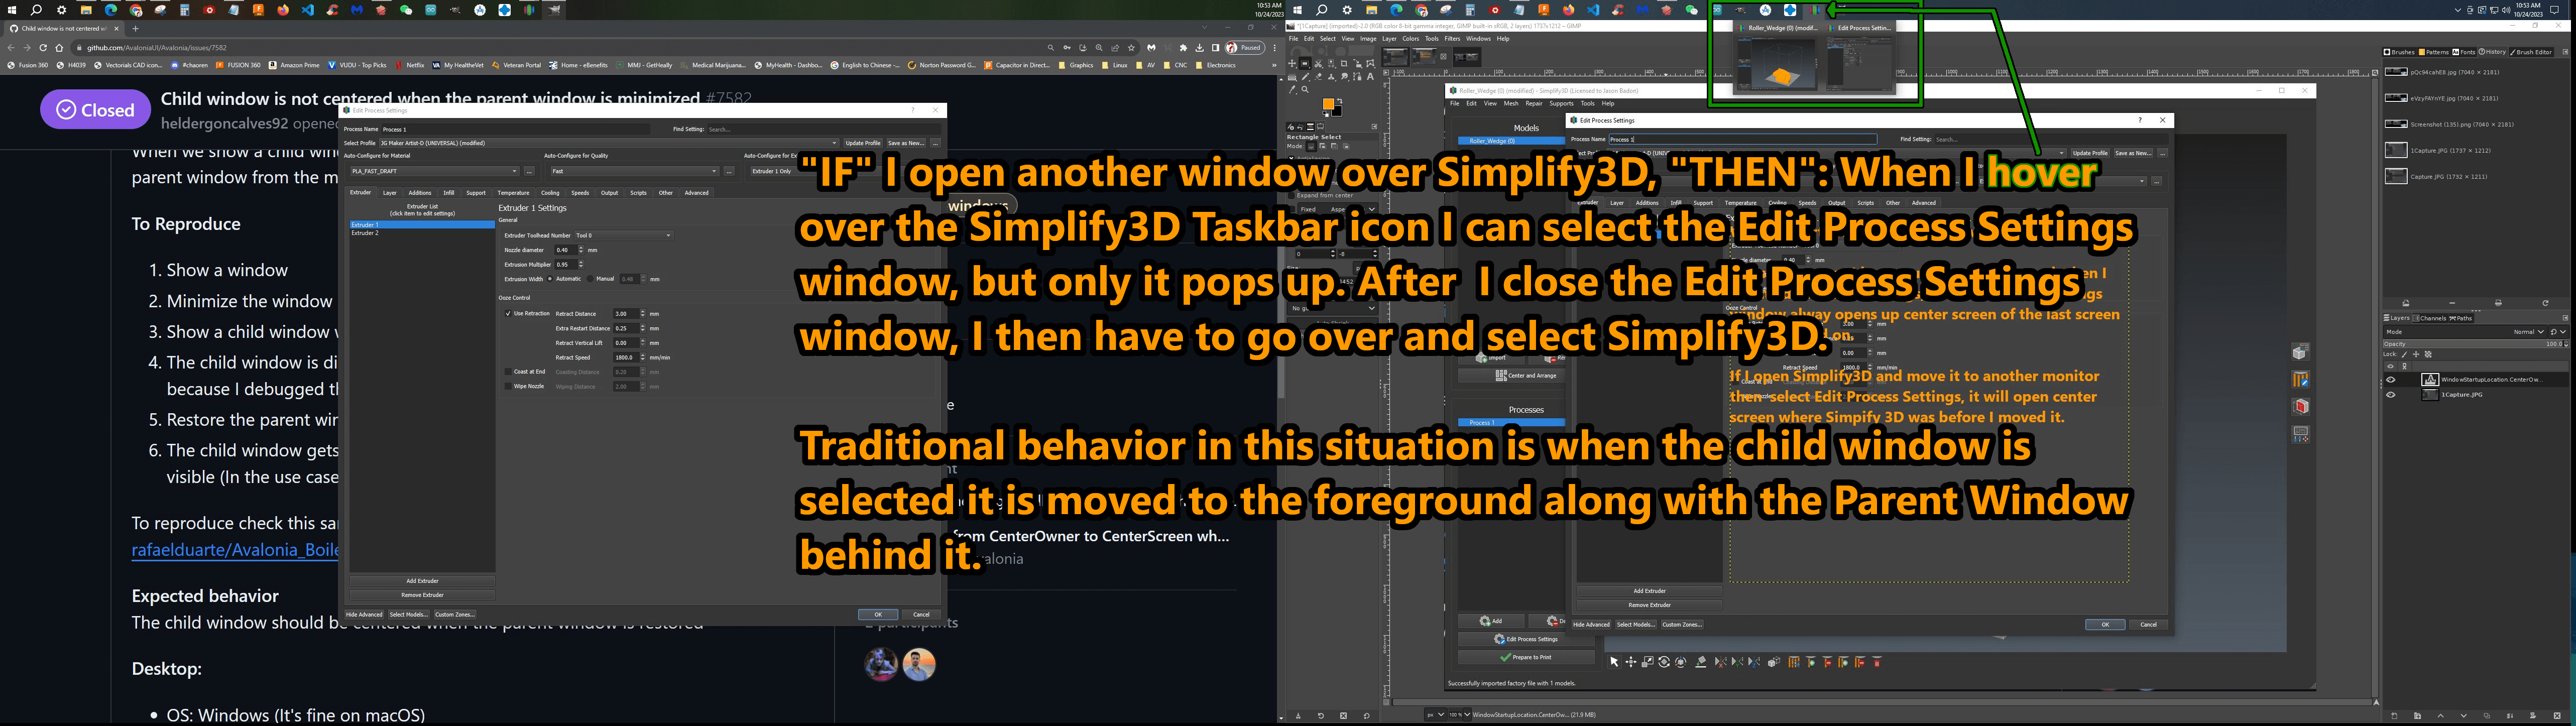Reset GIMP colors to black and white
The image size is (2576, 726).
(x=1325, y=115)
